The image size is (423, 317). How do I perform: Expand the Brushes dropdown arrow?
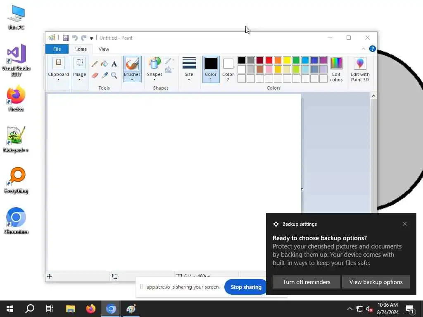coord(132,80)
